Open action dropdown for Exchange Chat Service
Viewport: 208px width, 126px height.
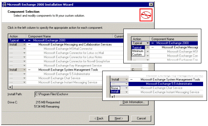tap(24, 78)
